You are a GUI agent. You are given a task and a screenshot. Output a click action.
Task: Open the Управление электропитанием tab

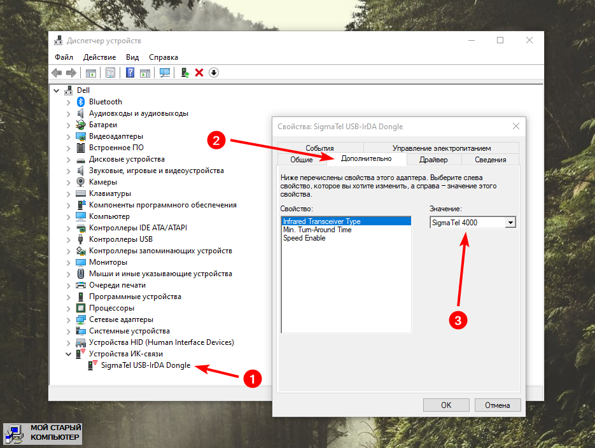click(441, 148)
